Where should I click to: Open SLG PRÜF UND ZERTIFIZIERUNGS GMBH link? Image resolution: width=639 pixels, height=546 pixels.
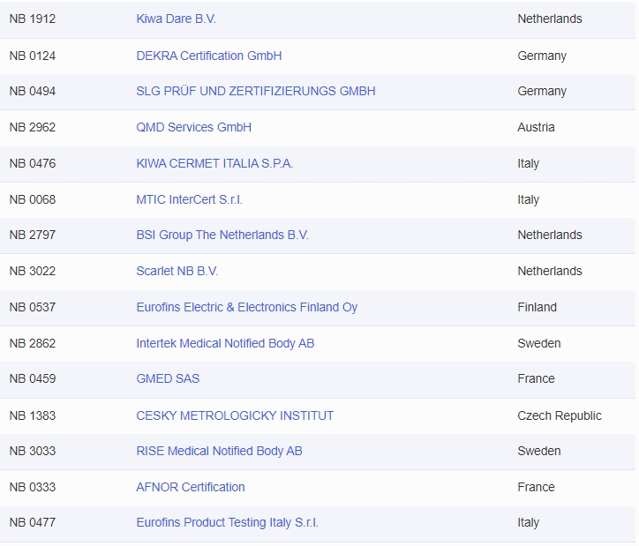click(x=256, y=91)
